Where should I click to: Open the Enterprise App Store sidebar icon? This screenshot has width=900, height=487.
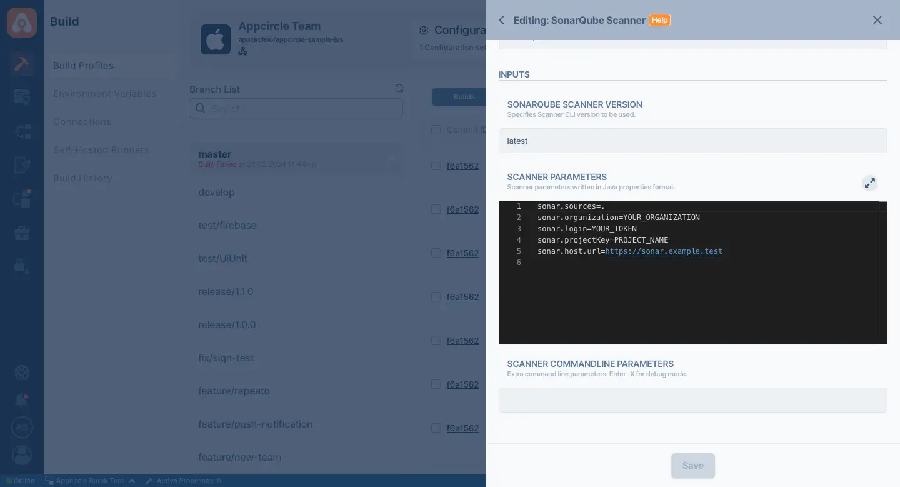pos(22,199)
